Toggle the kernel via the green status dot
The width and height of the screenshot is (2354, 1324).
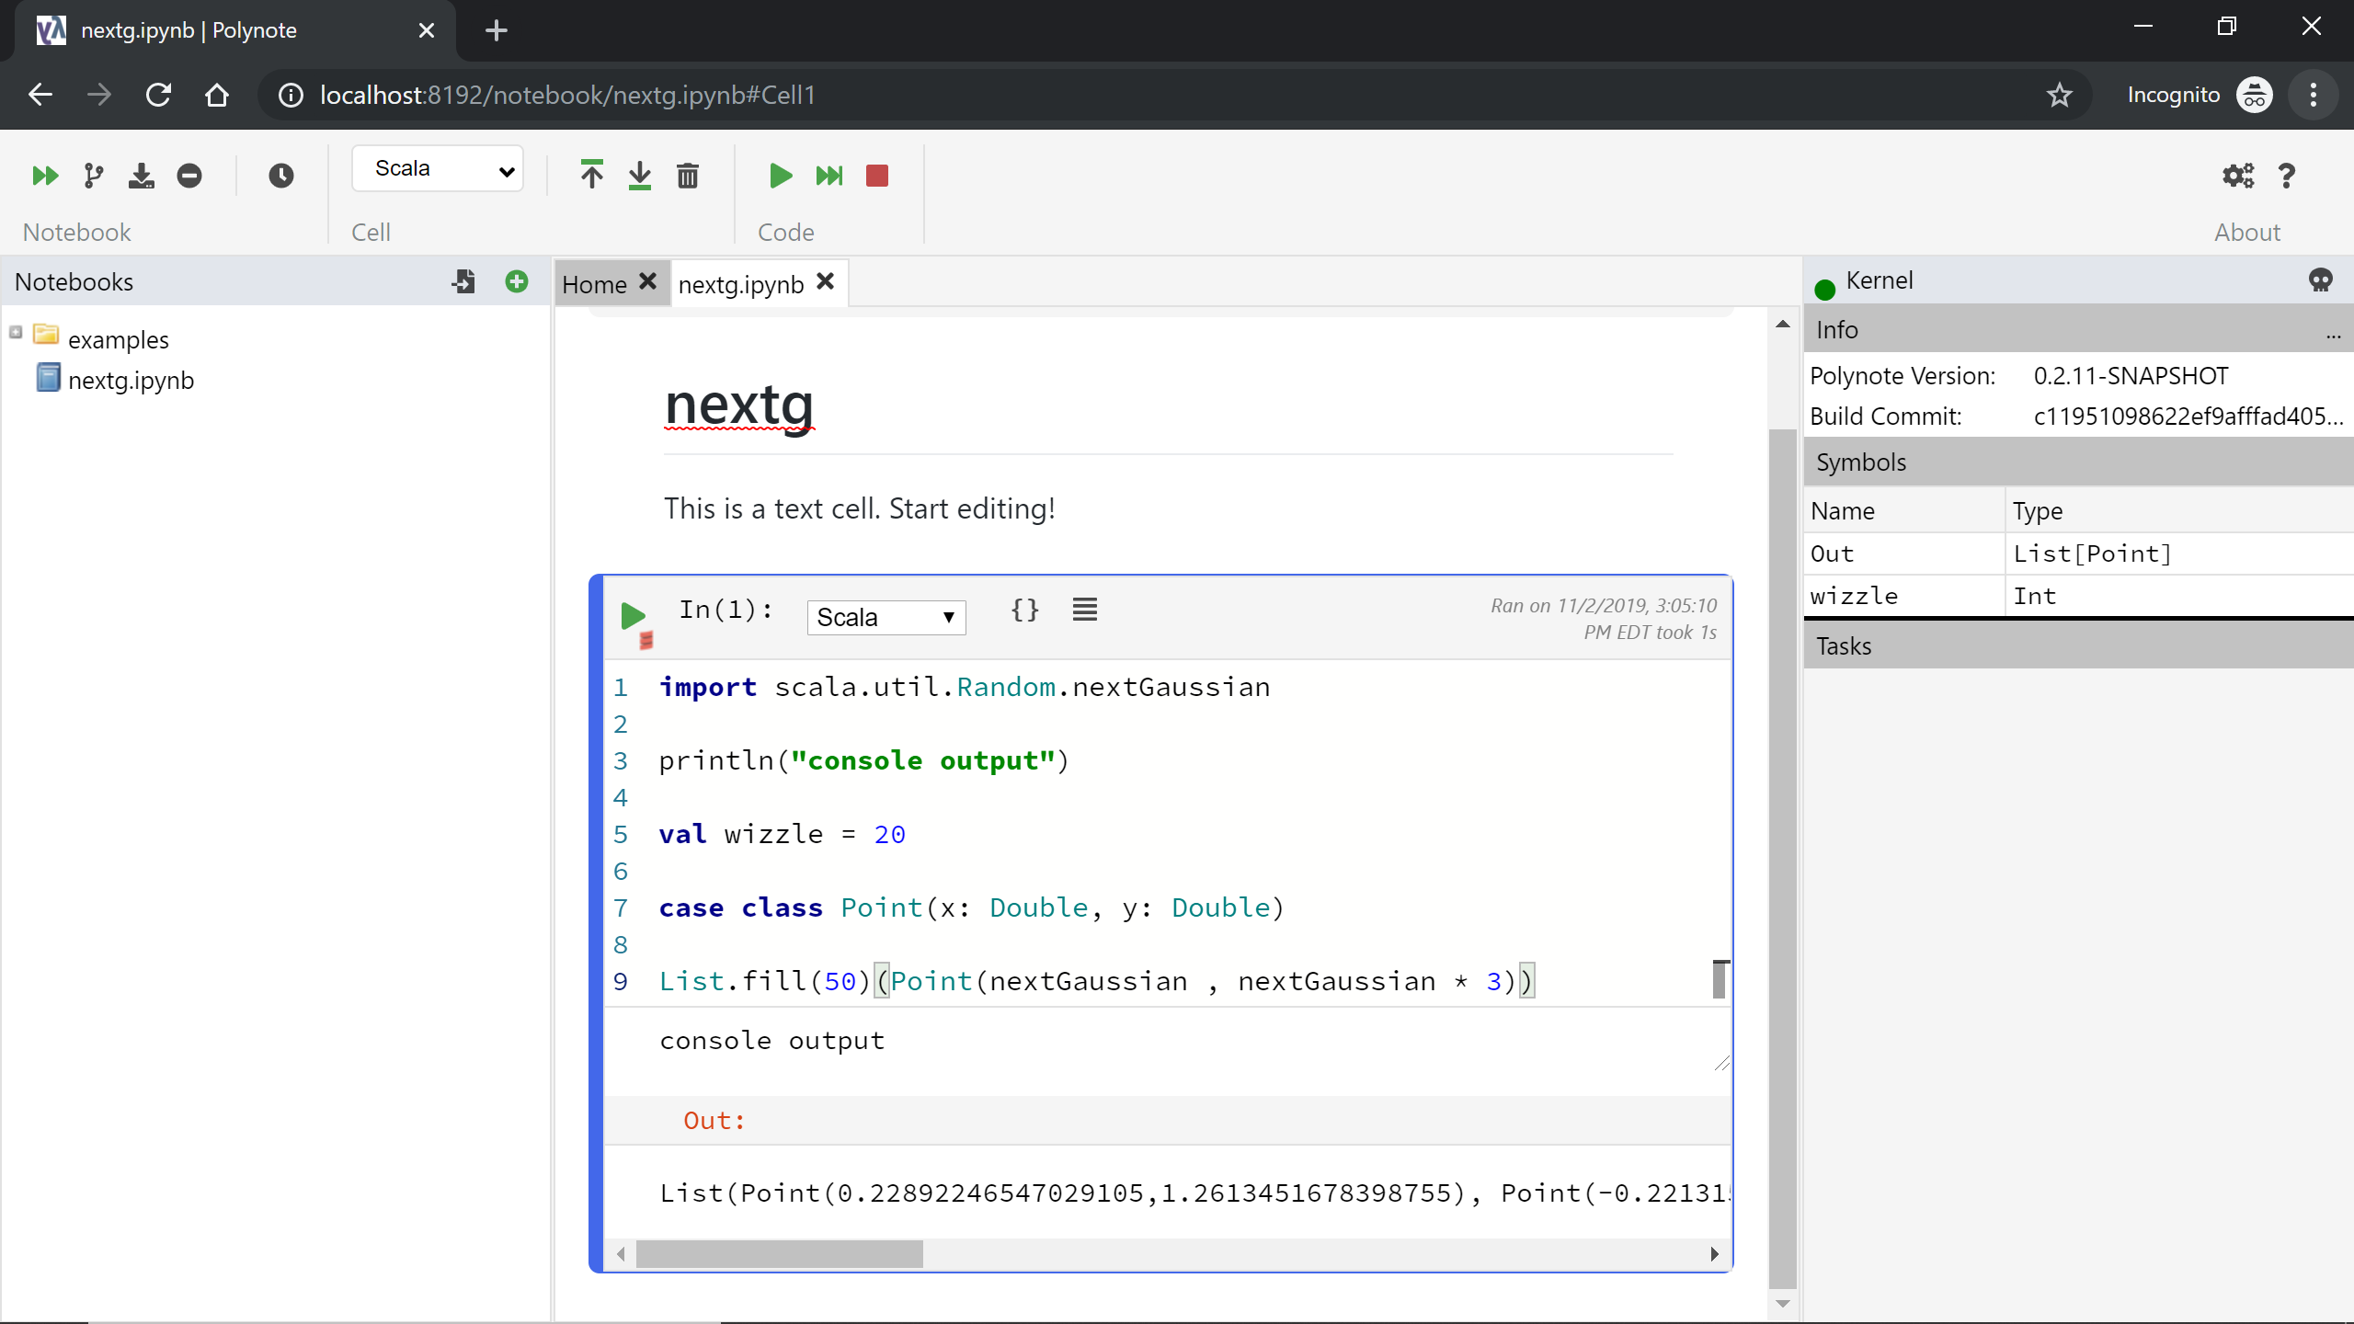1825,289
